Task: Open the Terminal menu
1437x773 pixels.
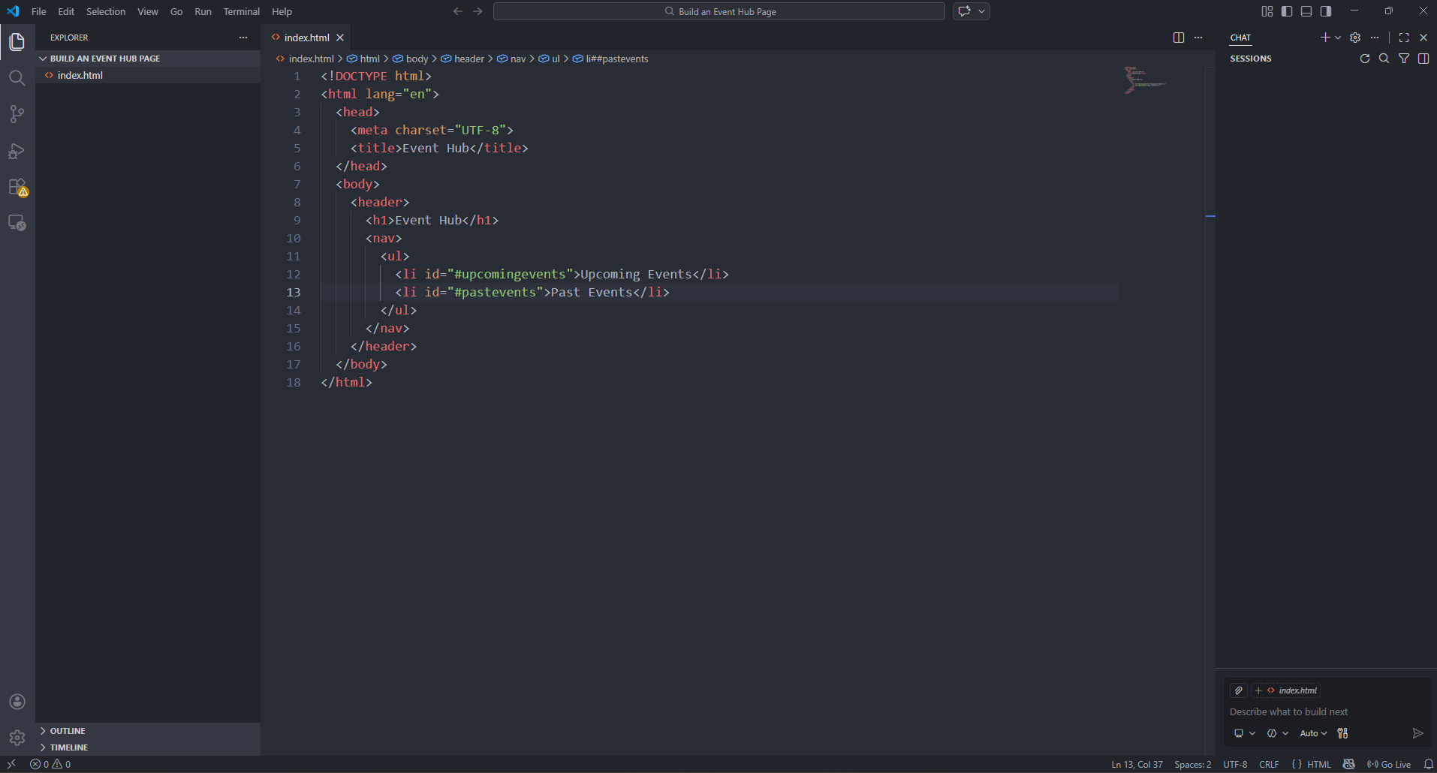Action: pyautogui.click(x=241, y=11)
